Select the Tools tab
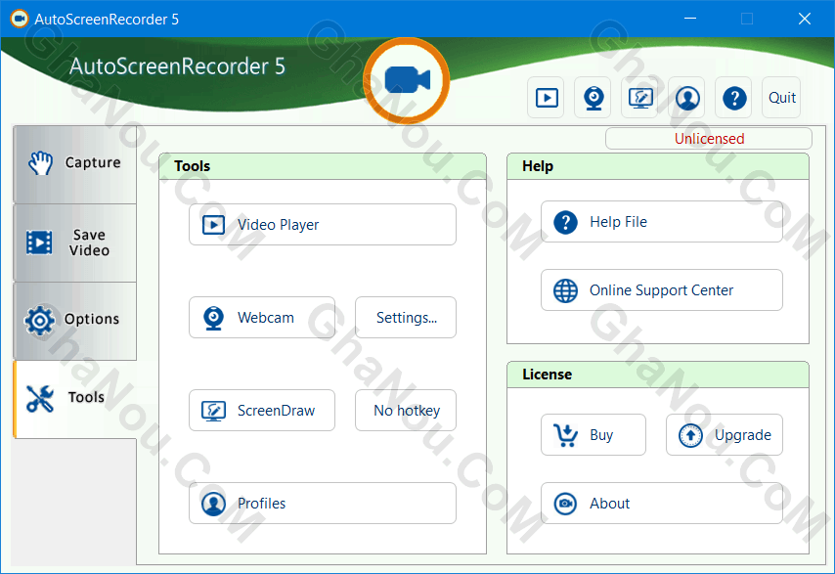The width and height of the screenshot is (835, 574). pos(75,399)
